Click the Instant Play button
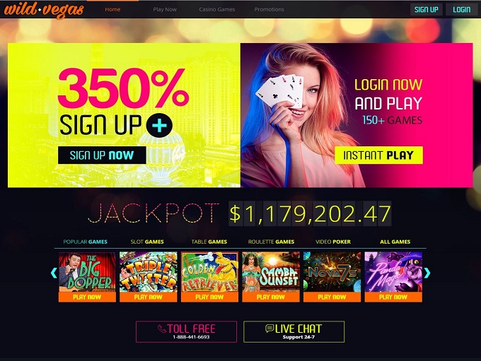 point(378,155)
